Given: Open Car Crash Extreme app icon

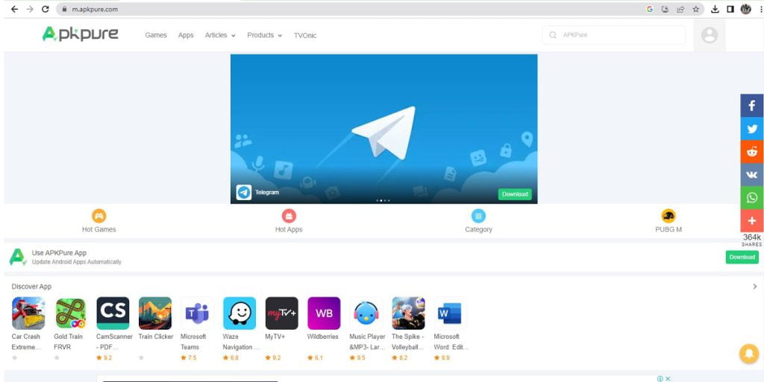Looking at the screenshot, I should click(28, 313).
